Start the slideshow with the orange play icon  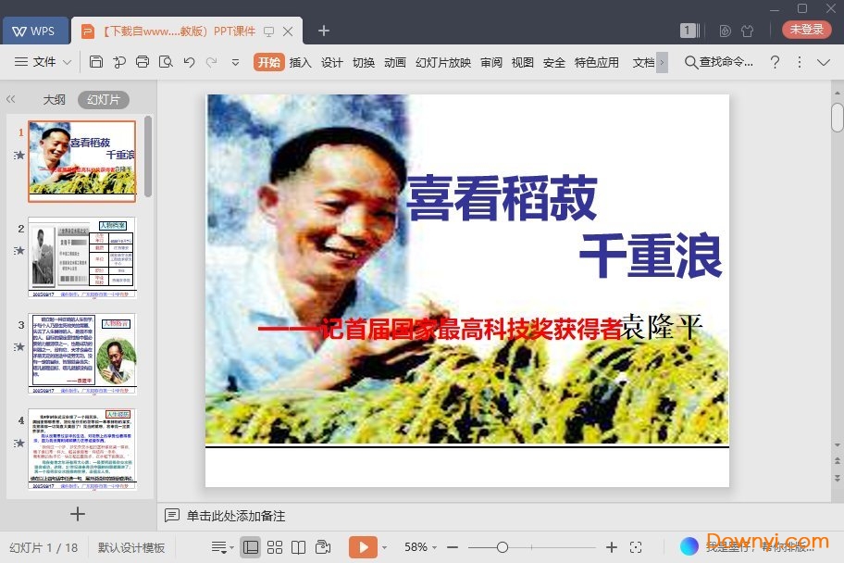coord(364,546)
